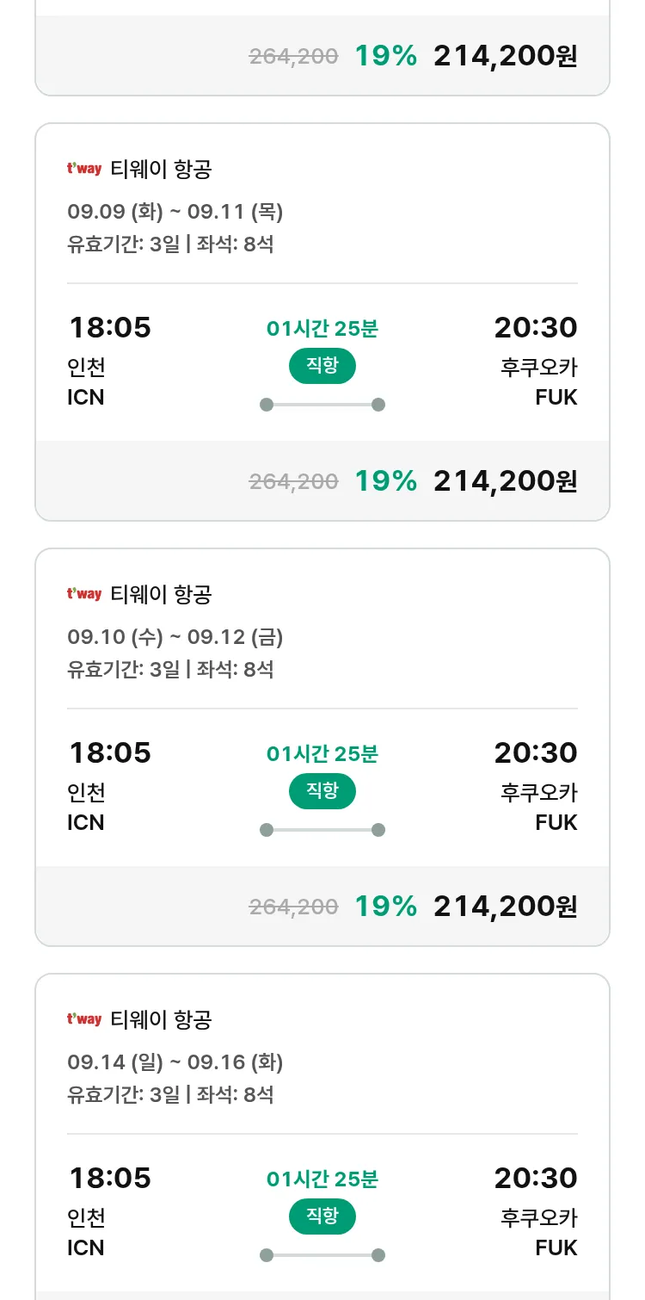The image size is (645, 1300).
Task: Click the route line on the 09.10 flight
Action: point(322,830)
